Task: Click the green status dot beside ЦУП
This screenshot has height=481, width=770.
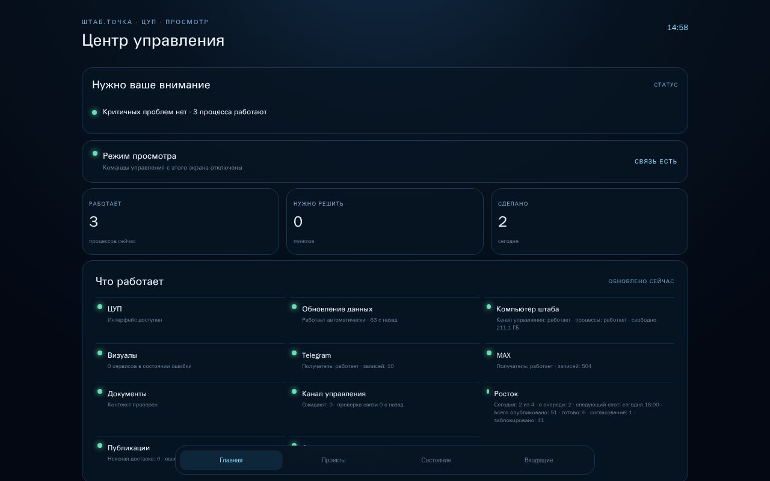Action: 100,307
